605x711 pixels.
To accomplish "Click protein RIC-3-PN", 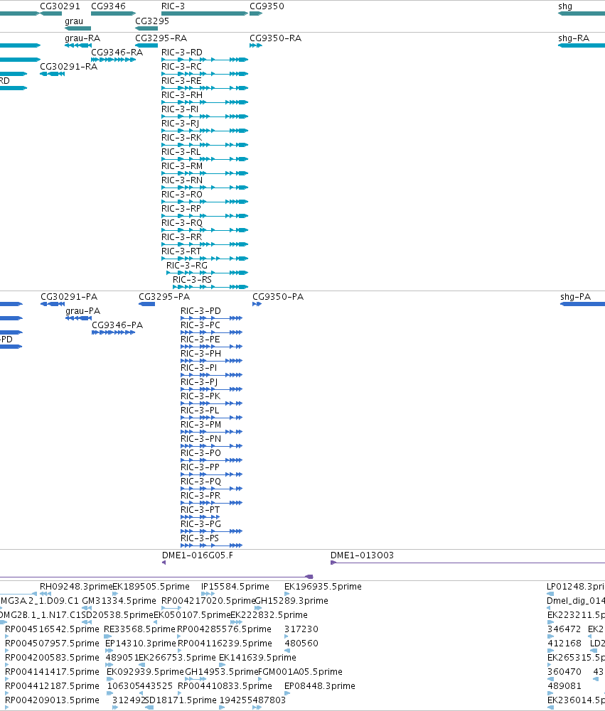I will (x=211, y=446).
